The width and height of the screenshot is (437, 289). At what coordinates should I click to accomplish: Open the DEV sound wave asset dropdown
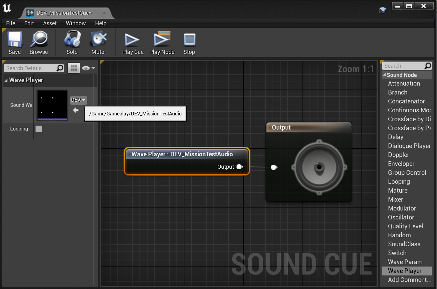[79, 100]
